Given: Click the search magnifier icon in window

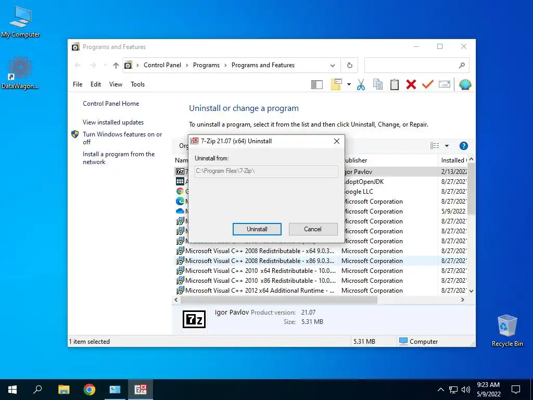Looking at the screenshot, I should click(x=462, y=65).
